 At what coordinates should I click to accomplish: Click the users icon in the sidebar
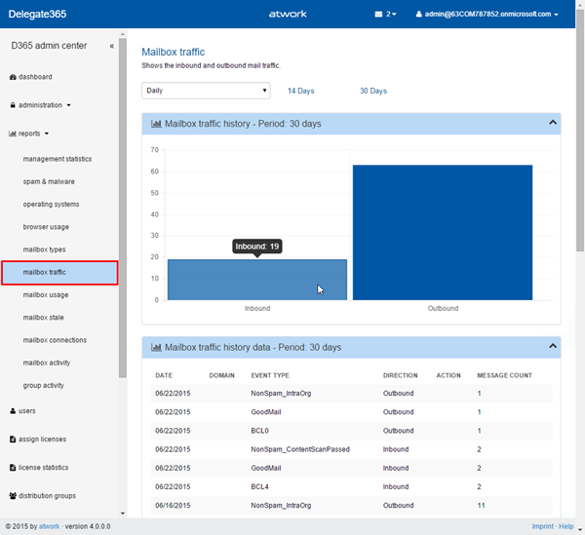13,411
